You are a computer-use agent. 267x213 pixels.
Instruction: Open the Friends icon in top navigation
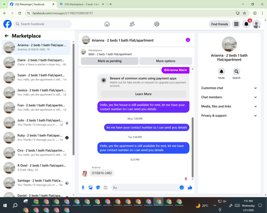(x=132, y=24)
